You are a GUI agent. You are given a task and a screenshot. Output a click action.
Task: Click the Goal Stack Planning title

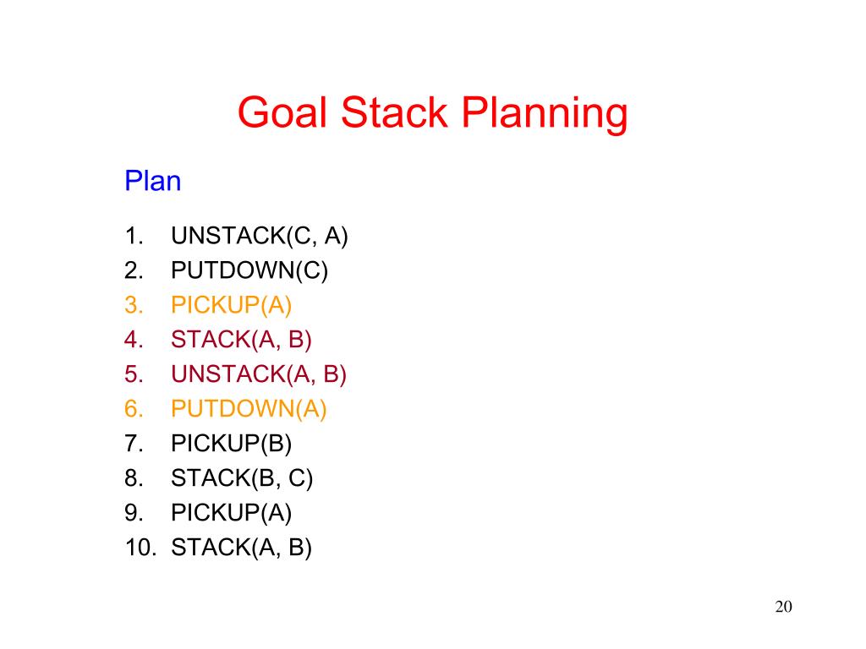pos(432,113)
